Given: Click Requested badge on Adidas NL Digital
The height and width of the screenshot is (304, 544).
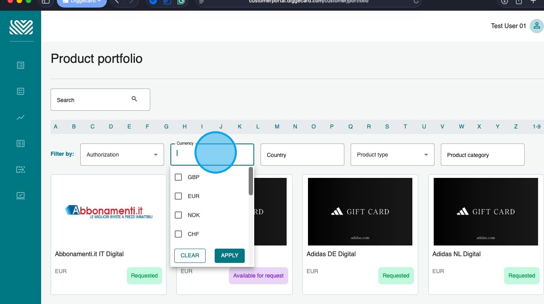Looking at the screenshot, I should point(522,276).
